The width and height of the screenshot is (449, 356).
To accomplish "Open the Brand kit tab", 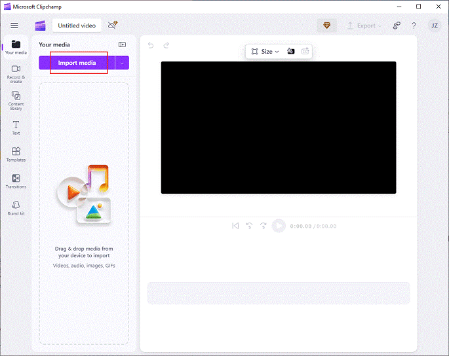I will click(x=16, y=208).
